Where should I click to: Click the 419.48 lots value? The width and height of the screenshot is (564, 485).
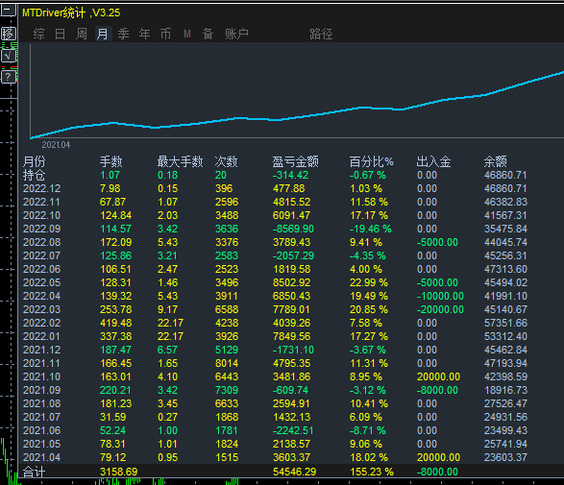[116, 323]
